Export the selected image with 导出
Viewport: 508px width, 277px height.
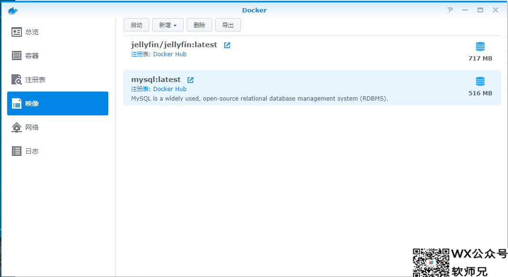tap(228, 25)
